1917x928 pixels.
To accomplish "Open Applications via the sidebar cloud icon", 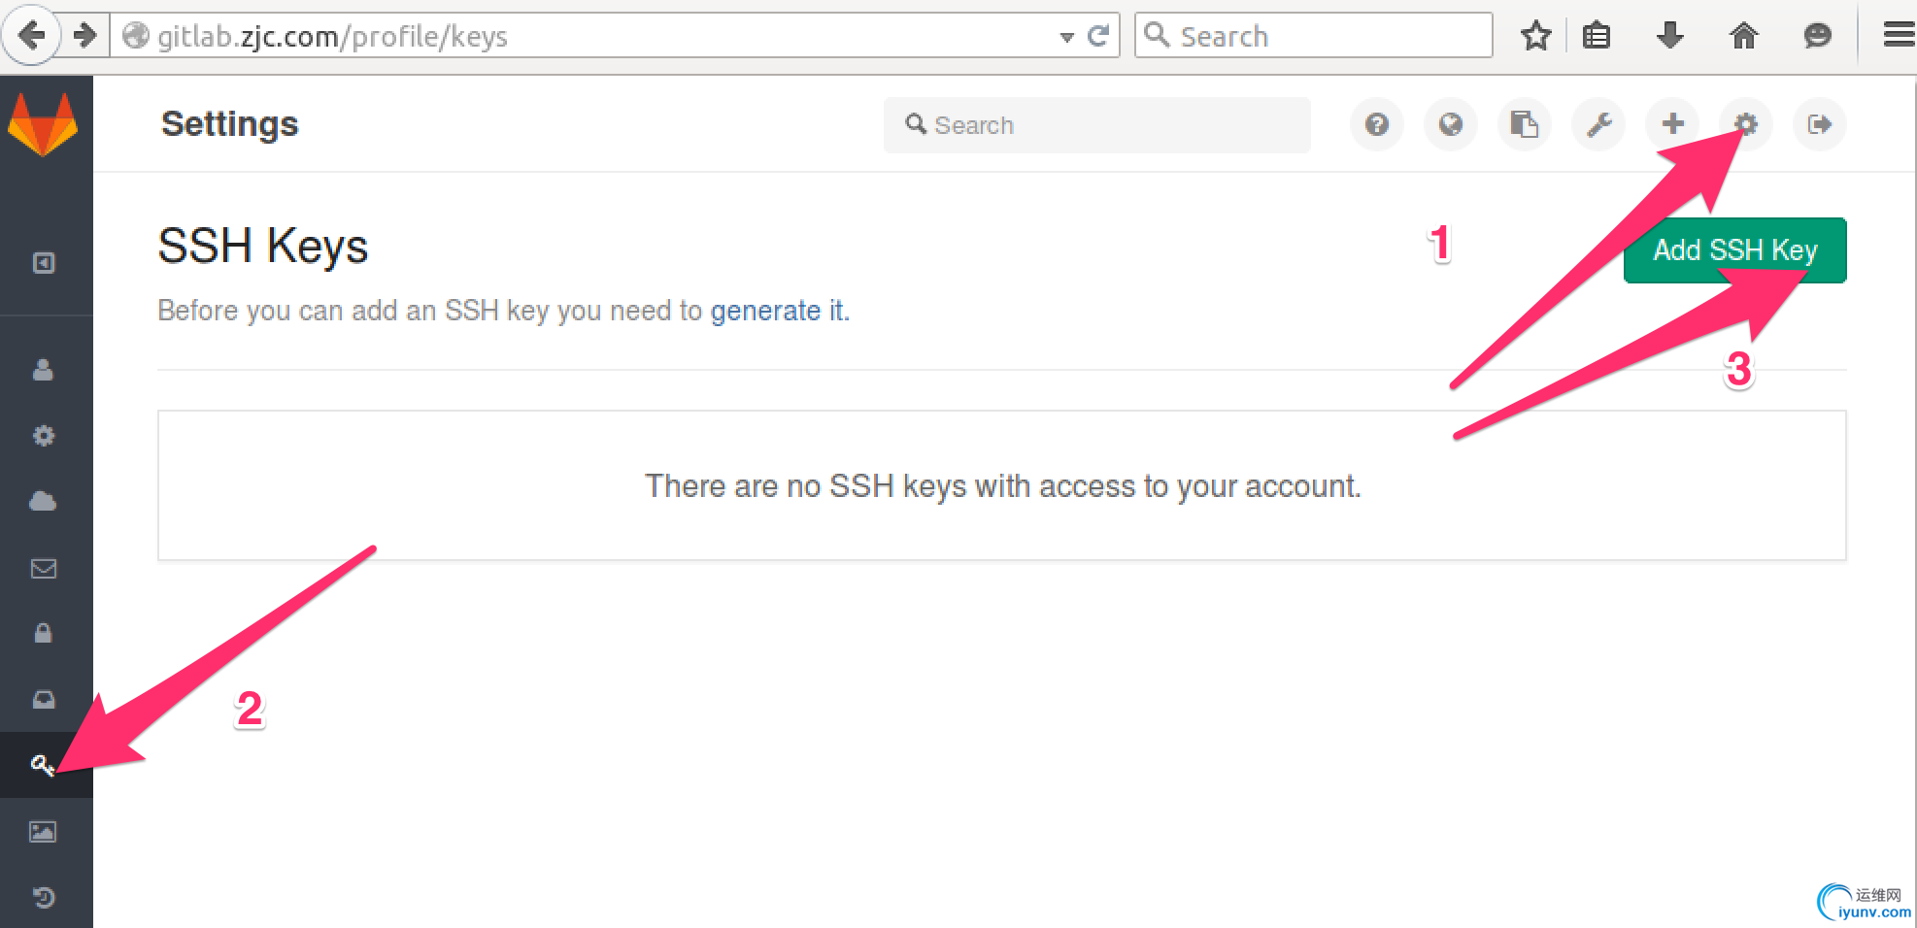I will tap(43, 501).
